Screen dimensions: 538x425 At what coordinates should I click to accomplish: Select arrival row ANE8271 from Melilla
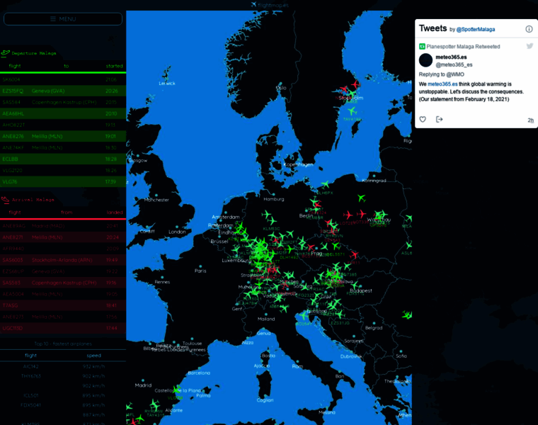63,237
